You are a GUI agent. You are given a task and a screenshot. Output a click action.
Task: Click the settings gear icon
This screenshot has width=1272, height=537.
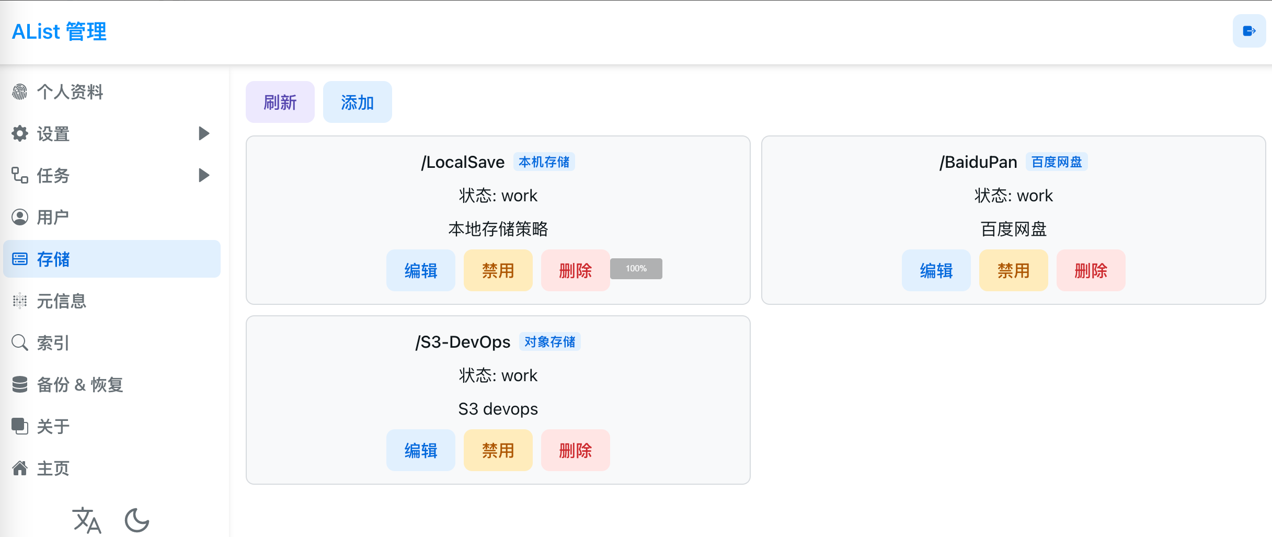[20, 134]
